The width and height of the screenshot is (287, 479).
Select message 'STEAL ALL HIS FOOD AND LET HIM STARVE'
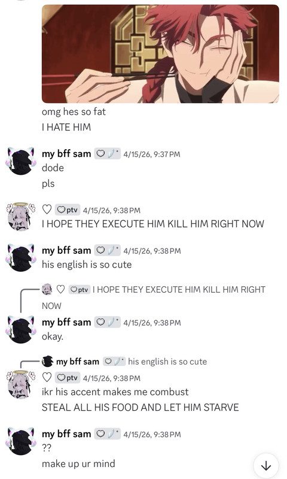point(141,408)
